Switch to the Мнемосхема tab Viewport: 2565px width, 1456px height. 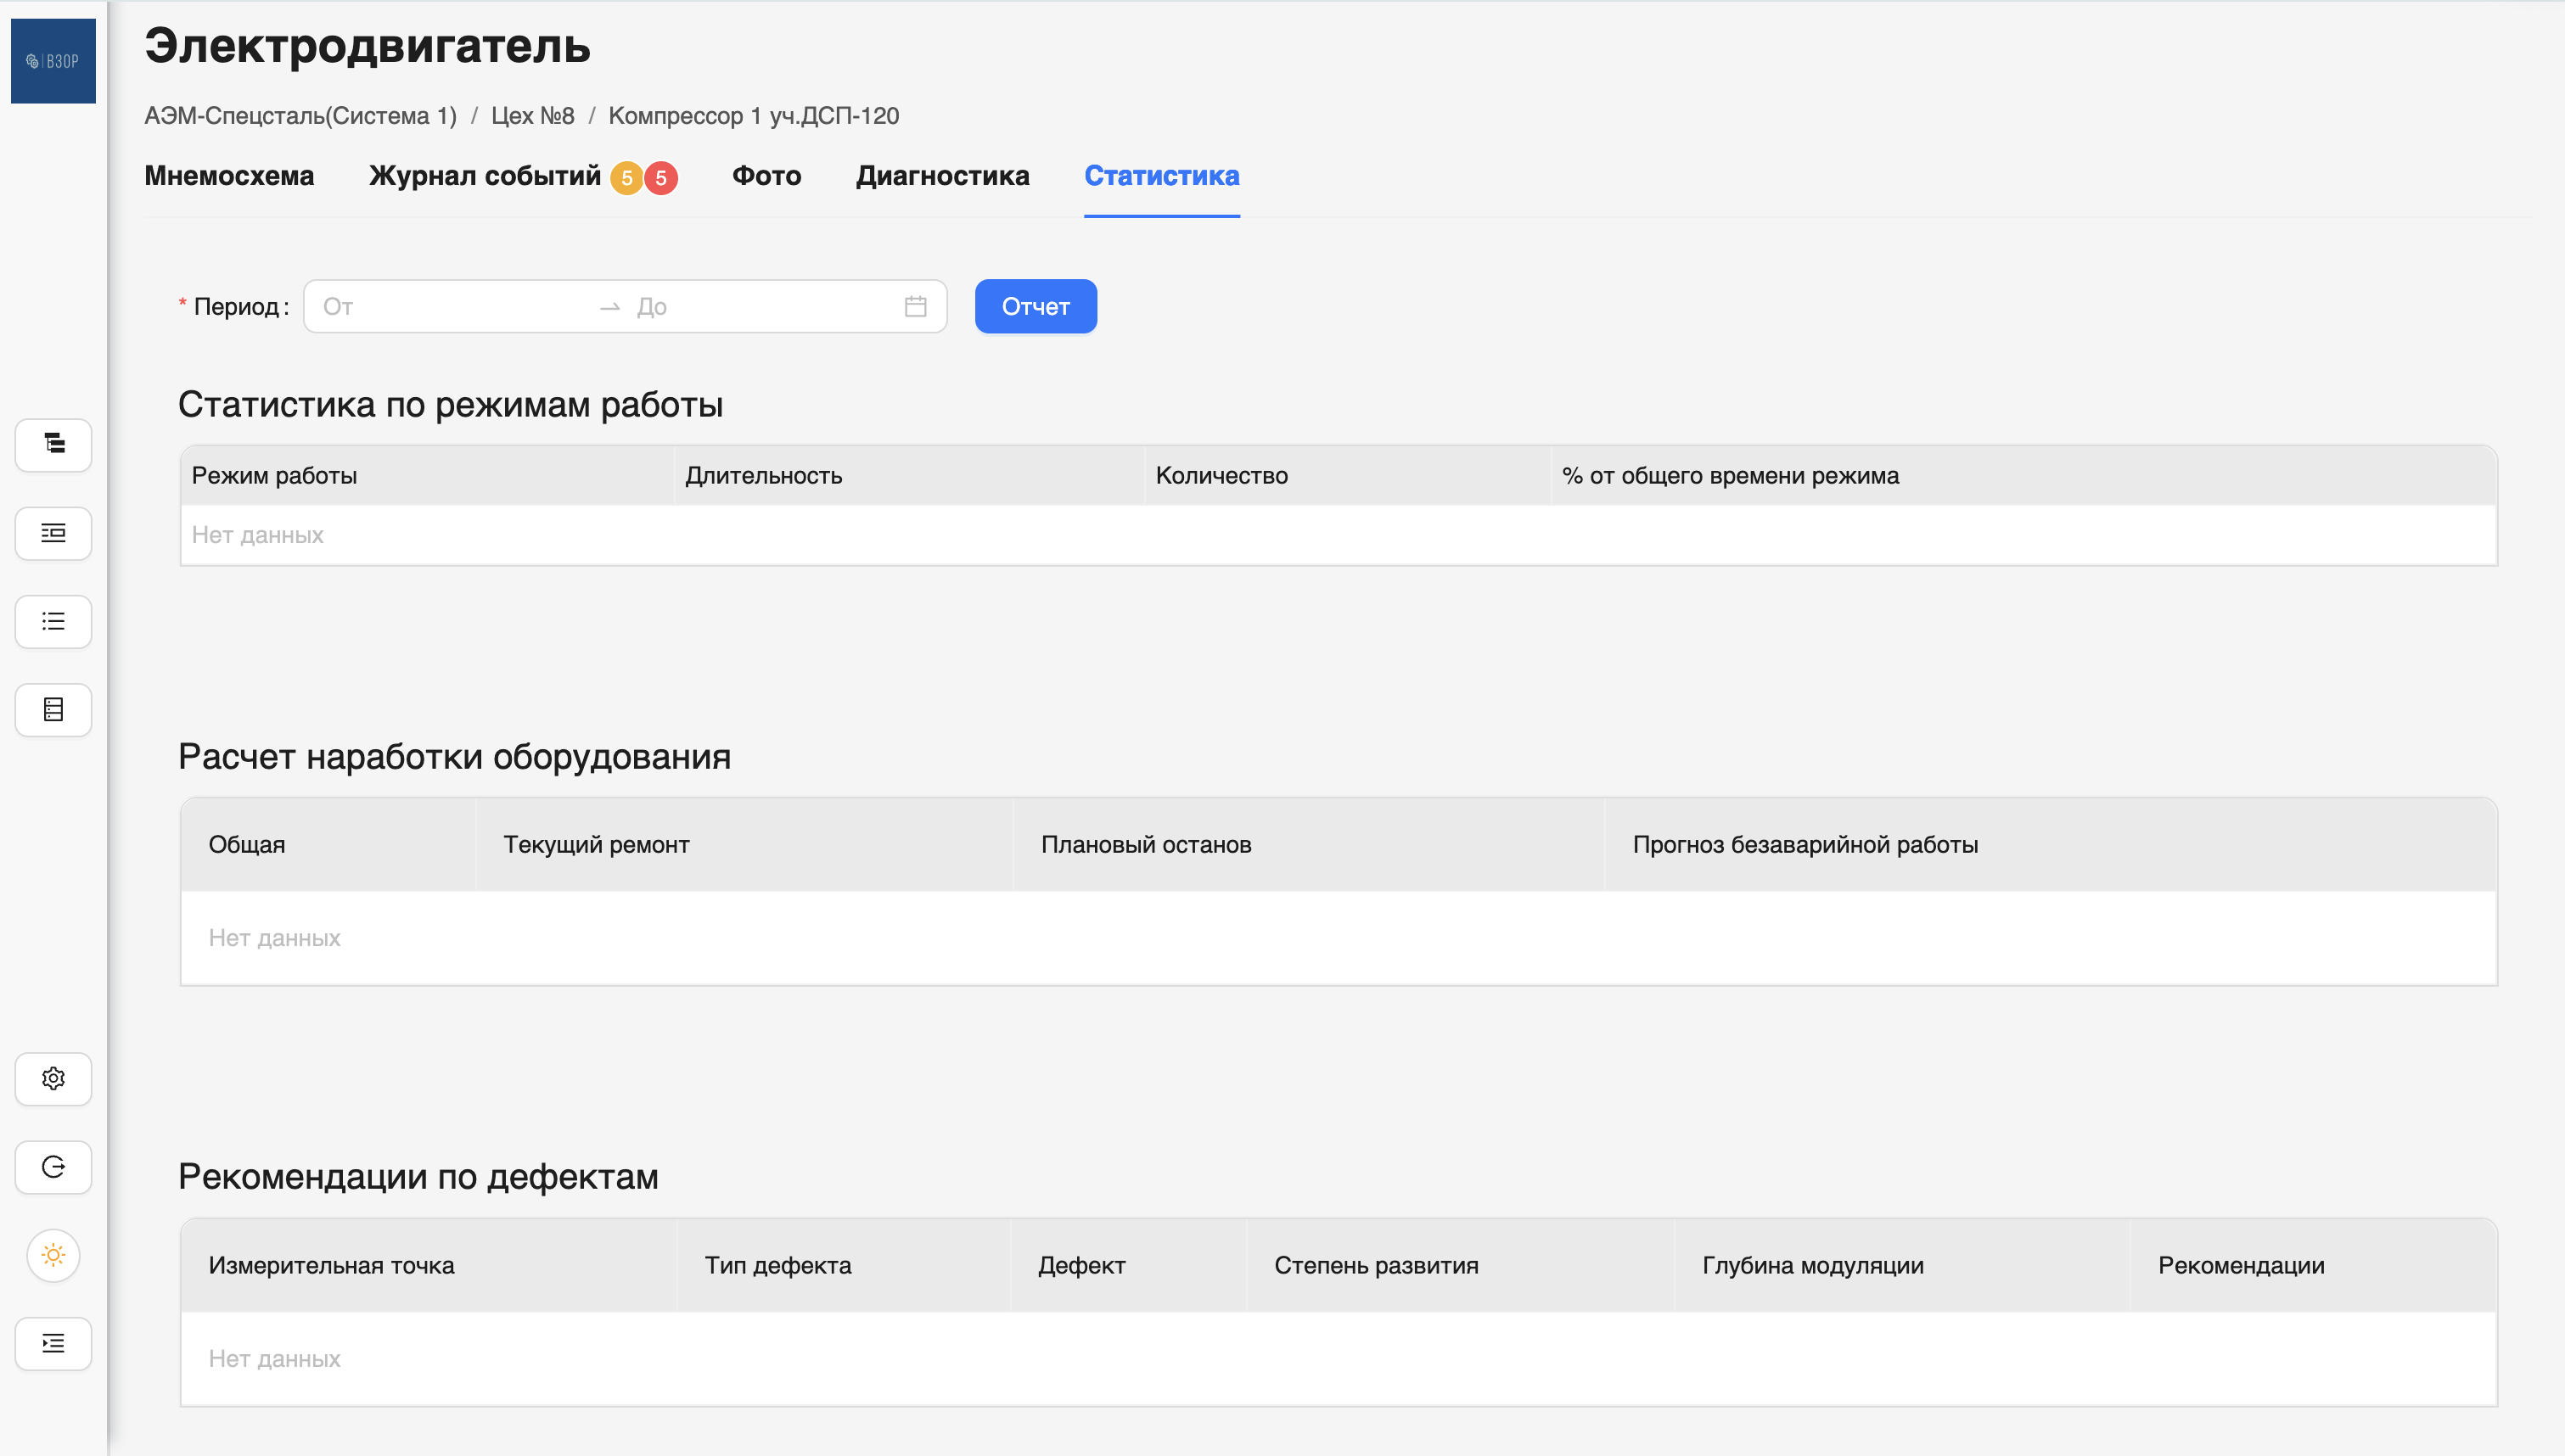pos(229,176)
